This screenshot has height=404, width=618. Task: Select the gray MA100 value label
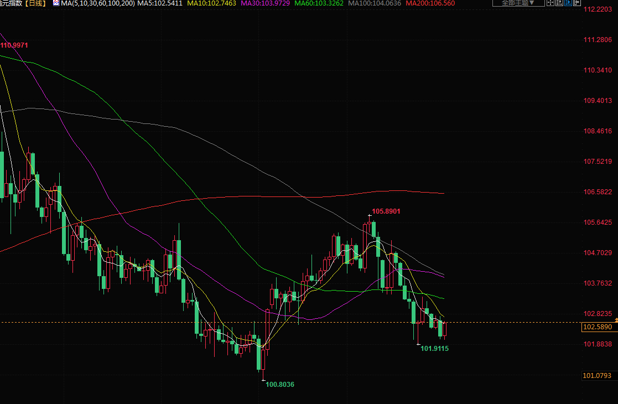tap(375, 3)
